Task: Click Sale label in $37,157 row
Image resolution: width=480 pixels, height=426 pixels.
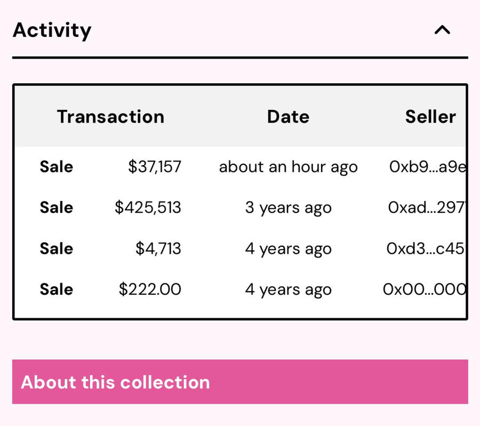Action: click(56, 167)
